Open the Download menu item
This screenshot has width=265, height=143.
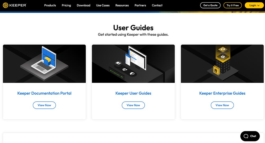[83, 5]
